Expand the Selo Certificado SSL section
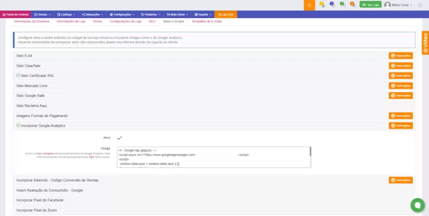Screen dimensions: 429x216 point(214,75)
